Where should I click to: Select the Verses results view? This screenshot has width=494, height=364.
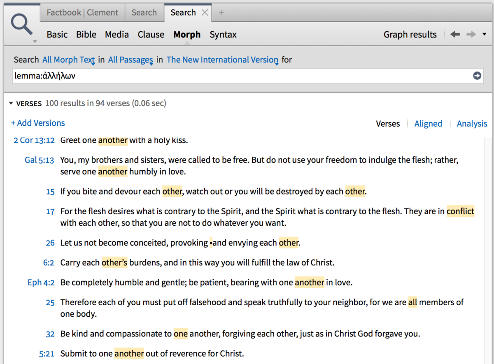point(388,123)
